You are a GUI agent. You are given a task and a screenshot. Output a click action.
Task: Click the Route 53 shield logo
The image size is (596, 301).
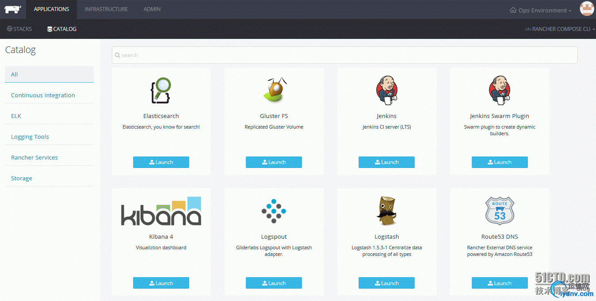(x=499, y=211)
